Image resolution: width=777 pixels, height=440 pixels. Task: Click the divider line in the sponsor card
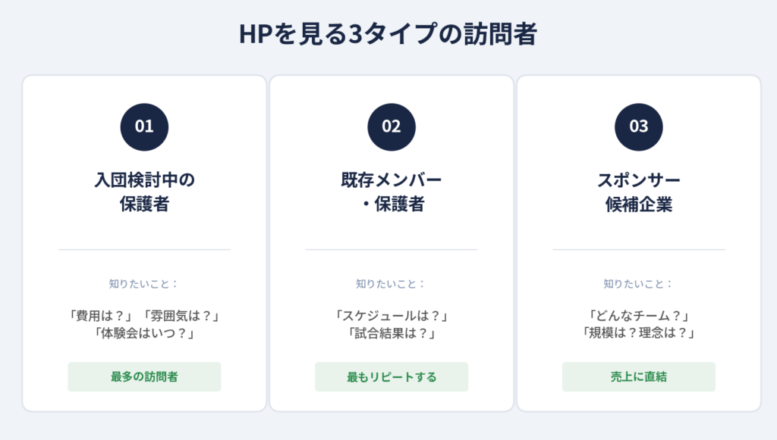[639, 250]
